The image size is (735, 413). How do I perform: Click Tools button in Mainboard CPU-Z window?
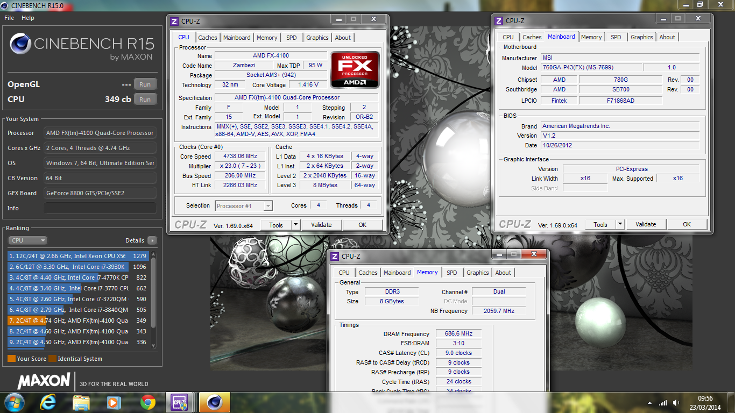coord(600,224)
